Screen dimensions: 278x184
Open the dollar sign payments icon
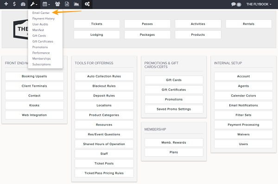(x=14, y=4)
